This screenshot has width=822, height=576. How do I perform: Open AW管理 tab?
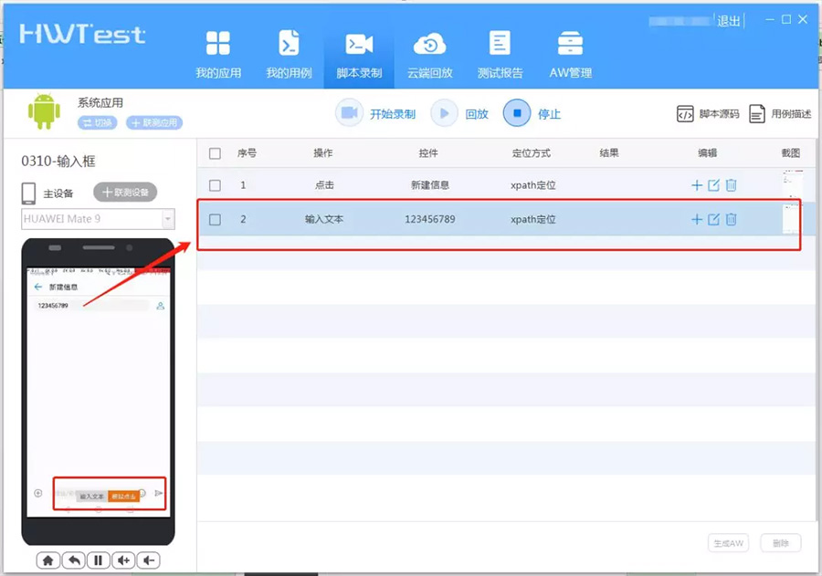[570, 55]
